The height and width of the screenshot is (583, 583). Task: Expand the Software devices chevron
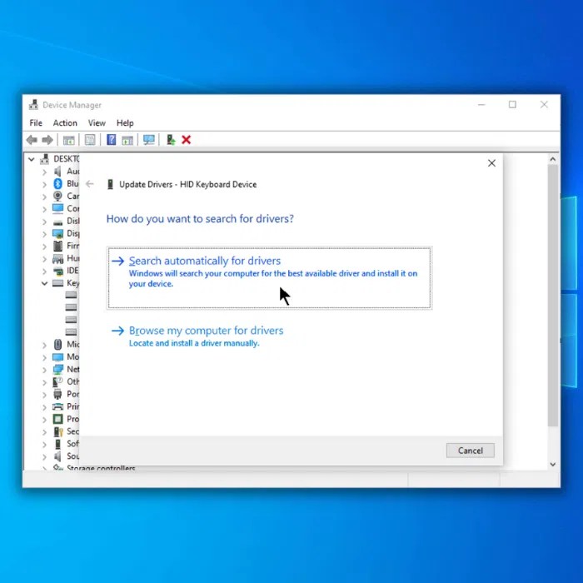pos(44,444)
